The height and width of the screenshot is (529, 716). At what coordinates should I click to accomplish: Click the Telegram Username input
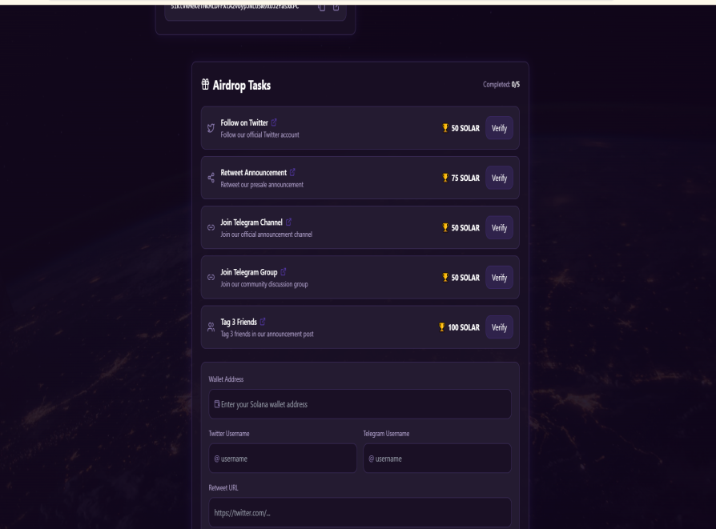(x=436, y=459)
